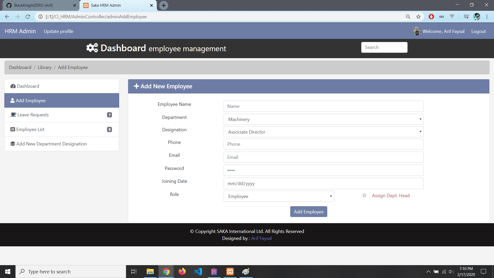The width and height of the screenshot is (494, 278).
Task: Click the profile picture beside Welcome message
Action: point(417,31)
